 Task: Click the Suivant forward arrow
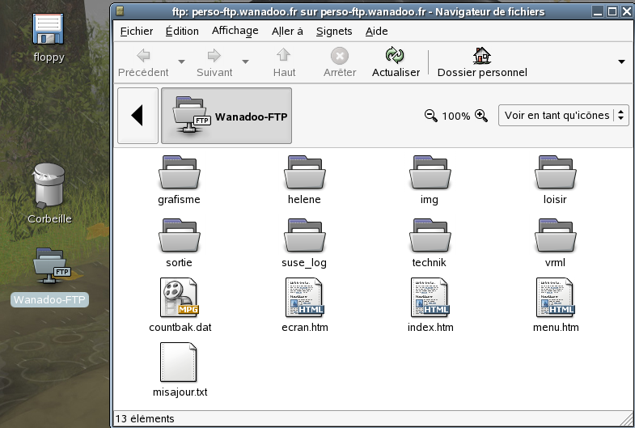(x=214, y=56)
